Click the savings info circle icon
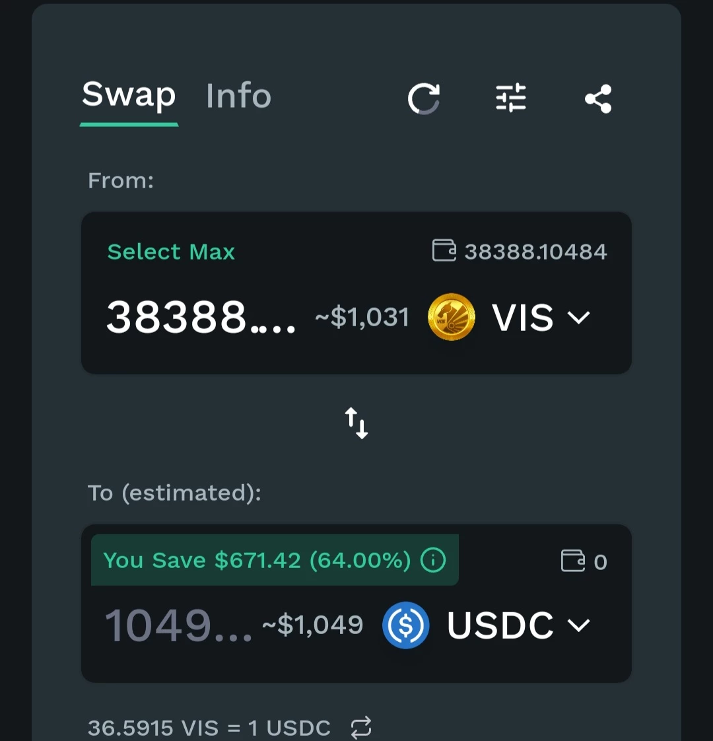 coord(433,560)
